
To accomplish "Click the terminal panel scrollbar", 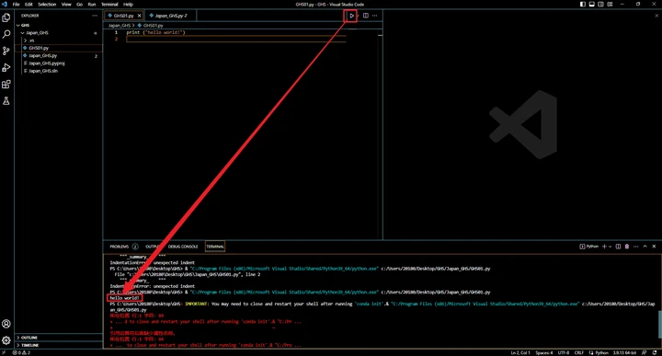I will (659, 325).
